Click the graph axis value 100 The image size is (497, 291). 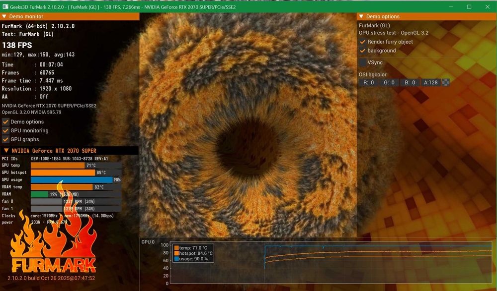click(x=165, y=245)
